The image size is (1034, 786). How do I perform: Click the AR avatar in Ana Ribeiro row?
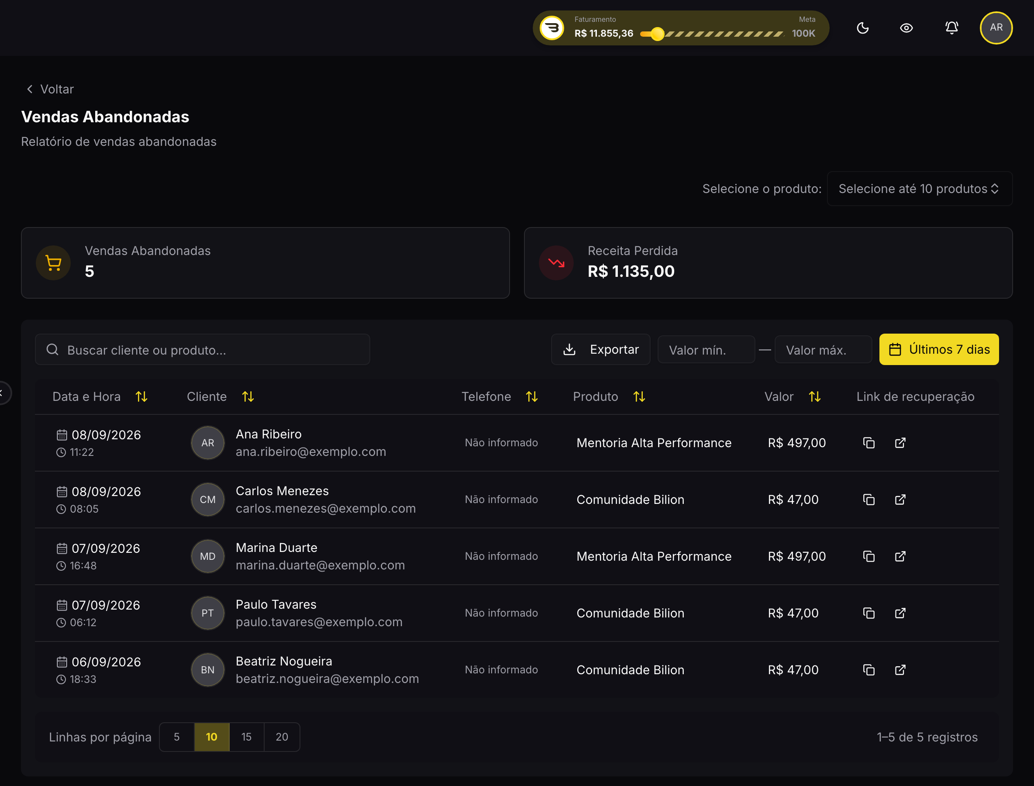click(x=208, y=443)
